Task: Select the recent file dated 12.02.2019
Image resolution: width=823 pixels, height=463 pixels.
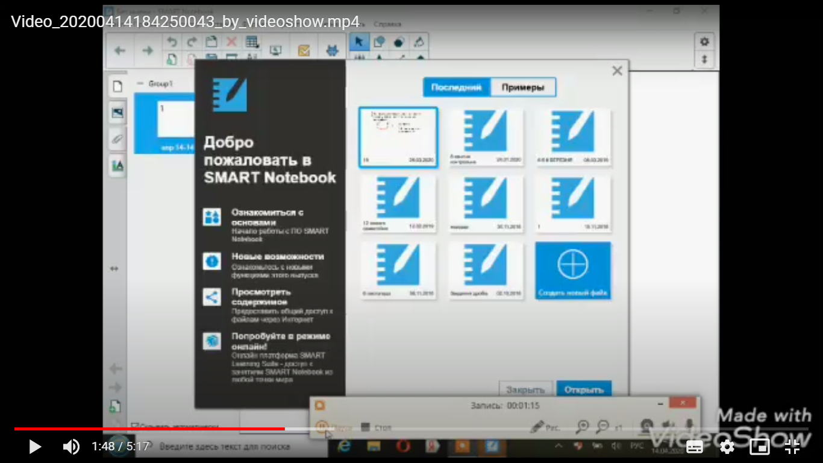Action: (398, 204)
